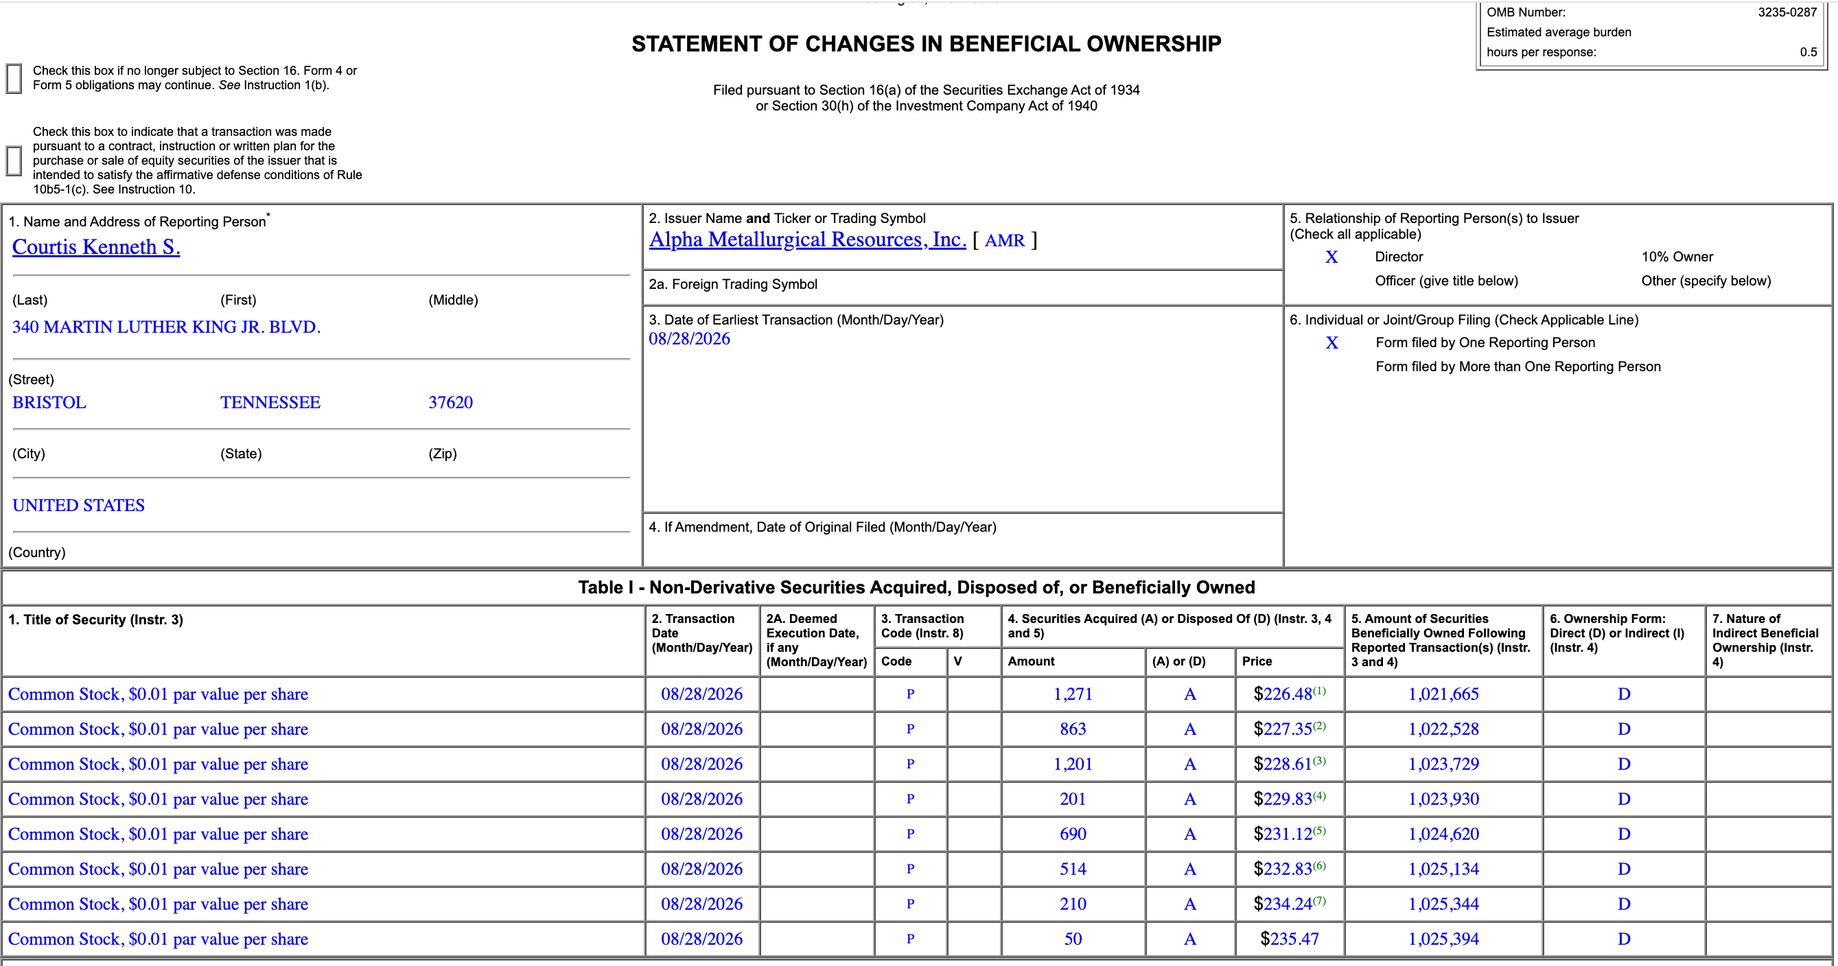Open the Alpha Metallurgical Resources, Inc. link
This screenshot has height=966, width=1838.
[808, 239]
